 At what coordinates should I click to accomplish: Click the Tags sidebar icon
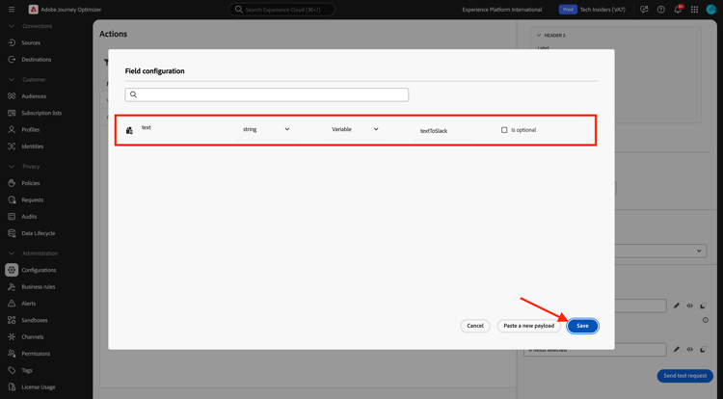point(12,370)
